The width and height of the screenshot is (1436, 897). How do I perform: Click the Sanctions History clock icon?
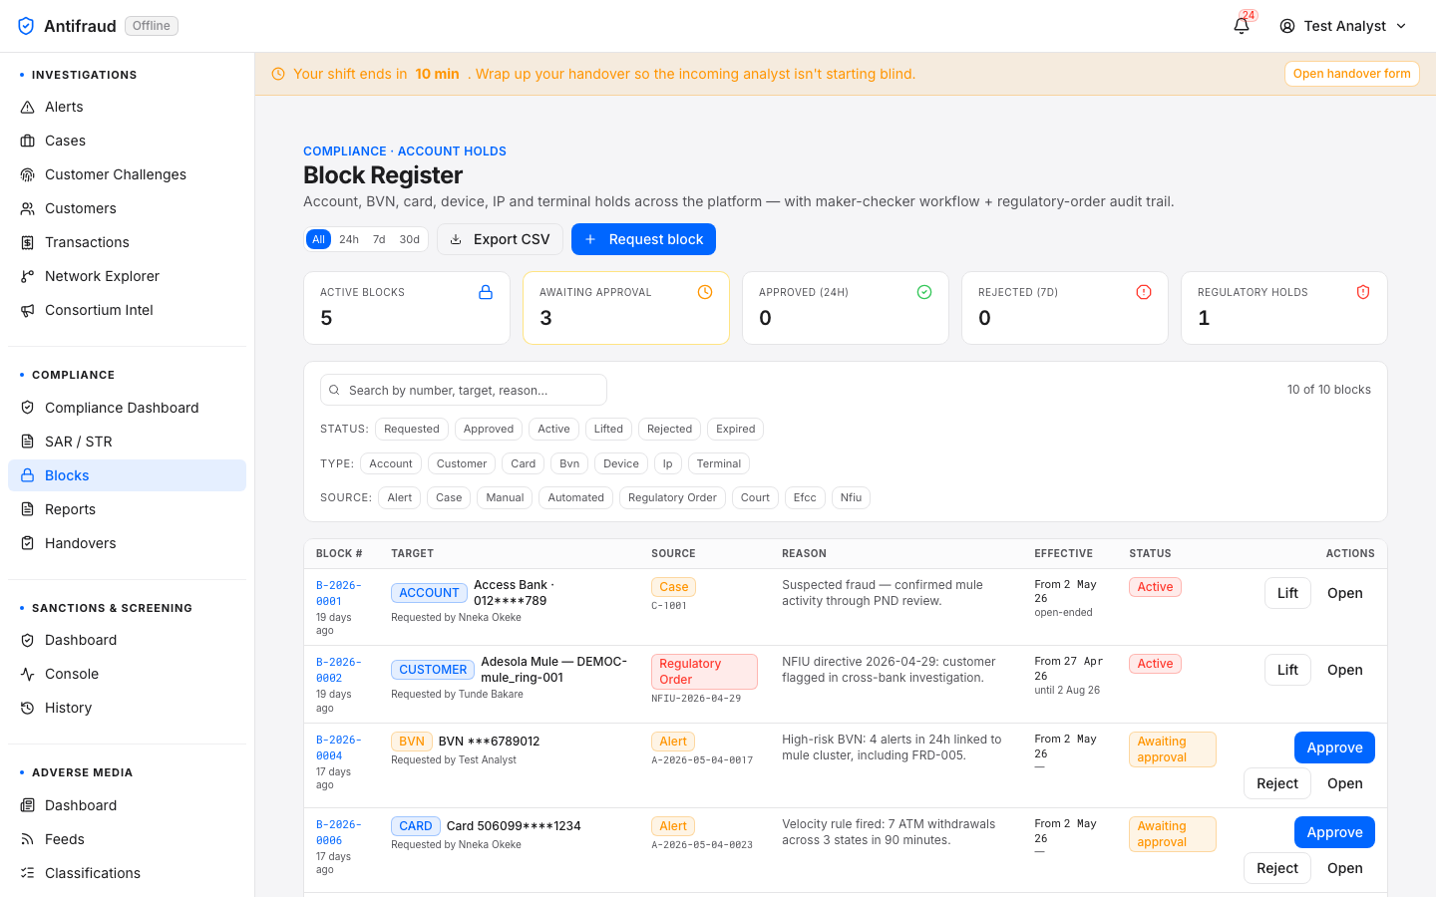coord(28,708)
